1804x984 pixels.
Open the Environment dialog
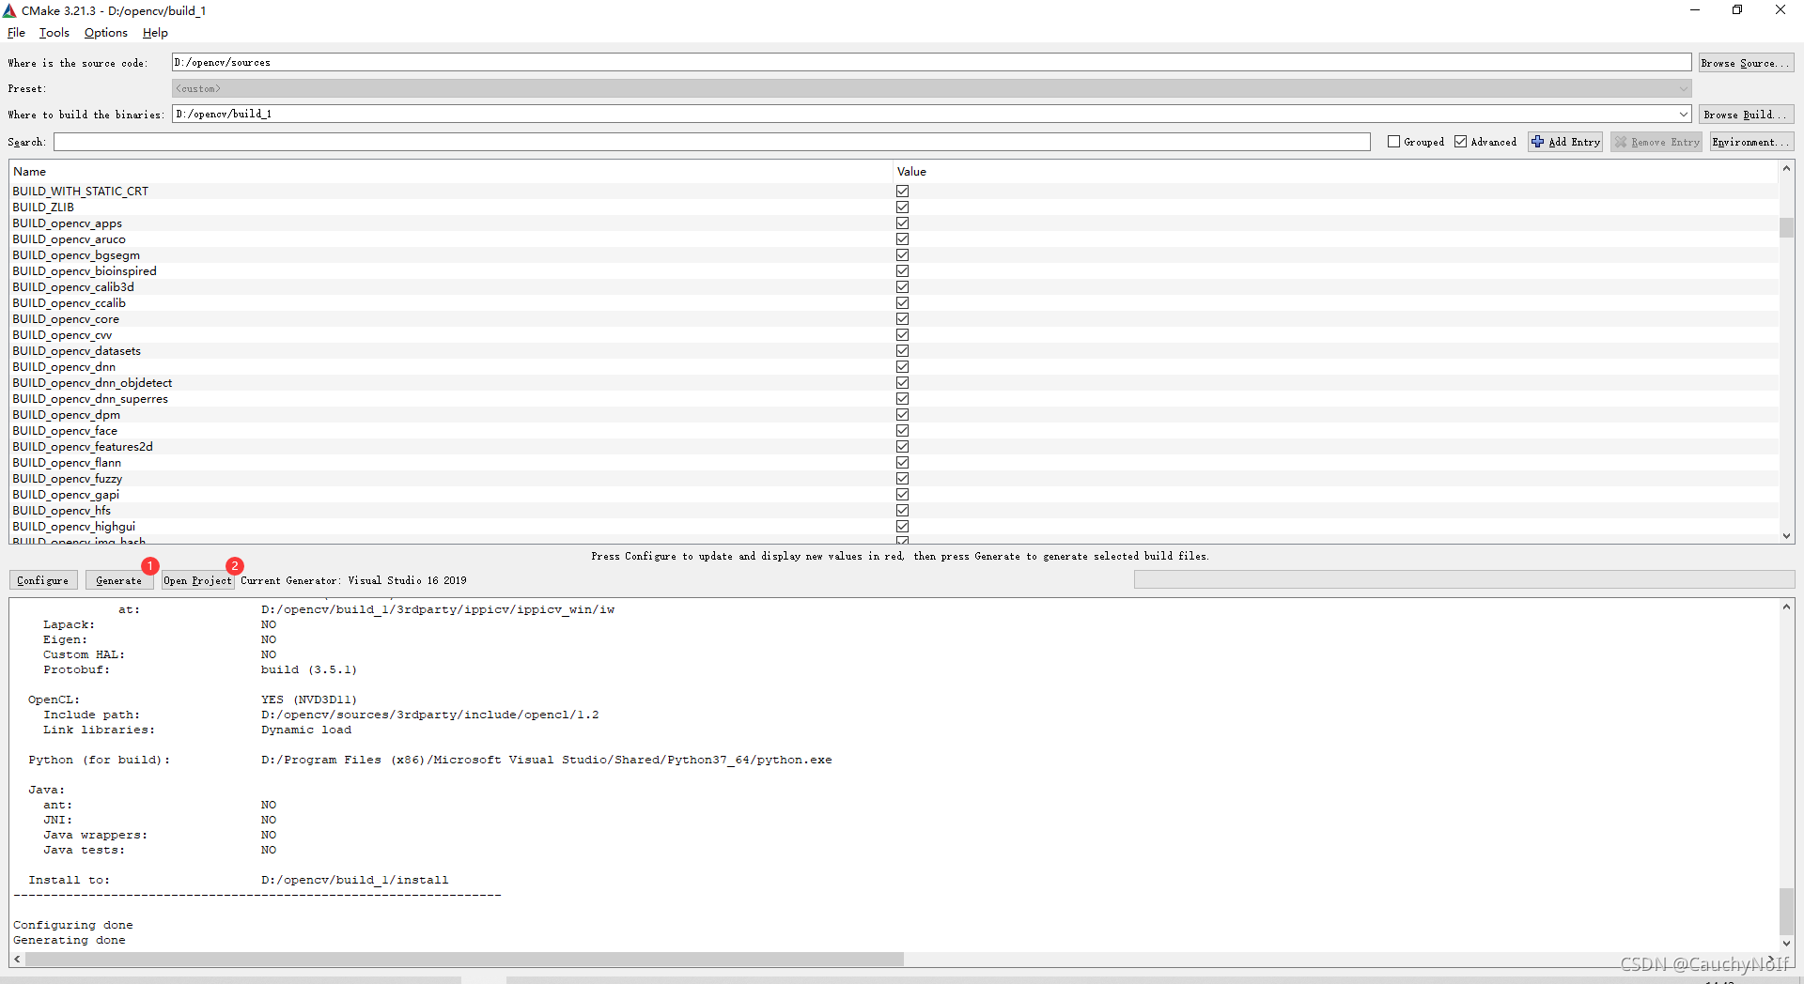[x=1750, y=142]
